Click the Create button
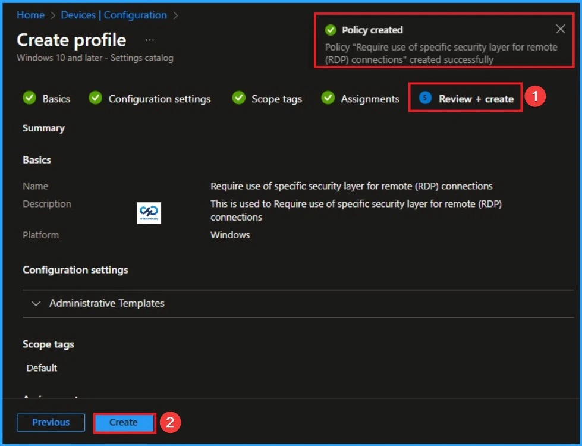The image size is (582, 446). [124, 422]
